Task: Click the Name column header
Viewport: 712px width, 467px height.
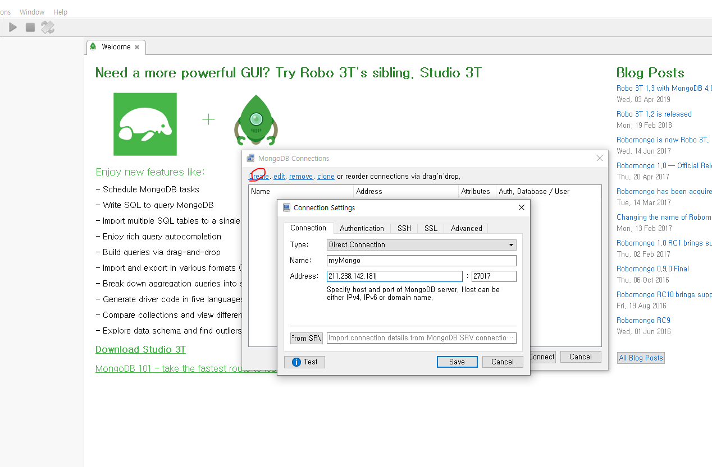Action: tap(301, 191)
